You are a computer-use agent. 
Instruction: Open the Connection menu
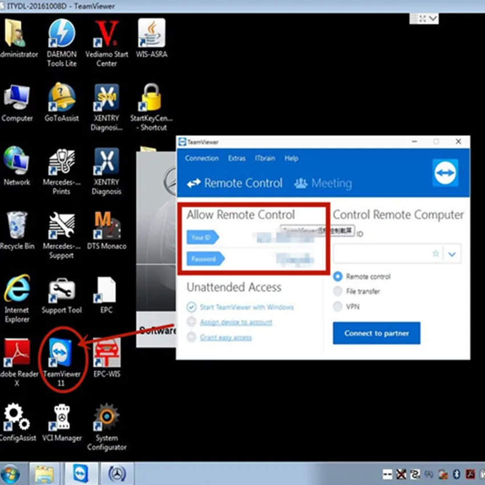point(201,159)
